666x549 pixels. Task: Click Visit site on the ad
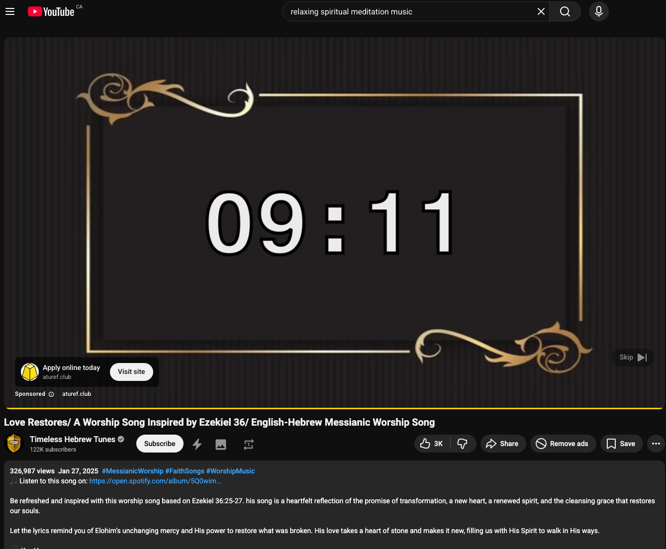click(x=131, y=372)
